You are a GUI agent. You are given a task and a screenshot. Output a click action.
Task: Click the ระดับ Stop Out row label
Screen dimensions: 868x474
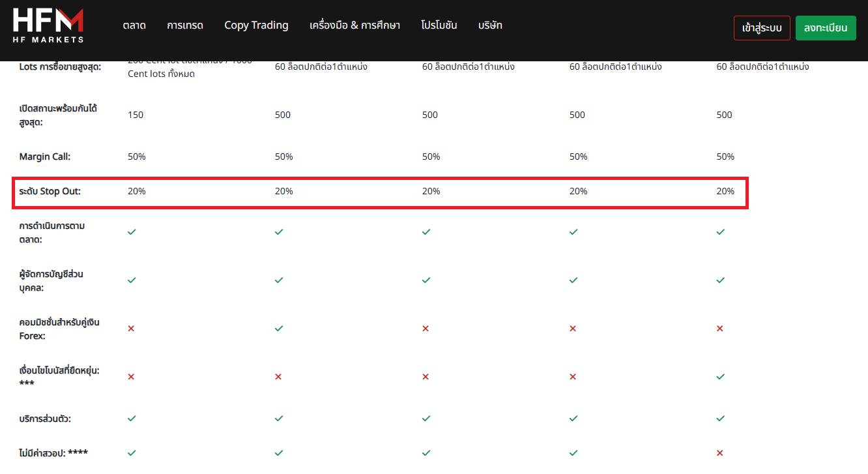coord(50,192)
